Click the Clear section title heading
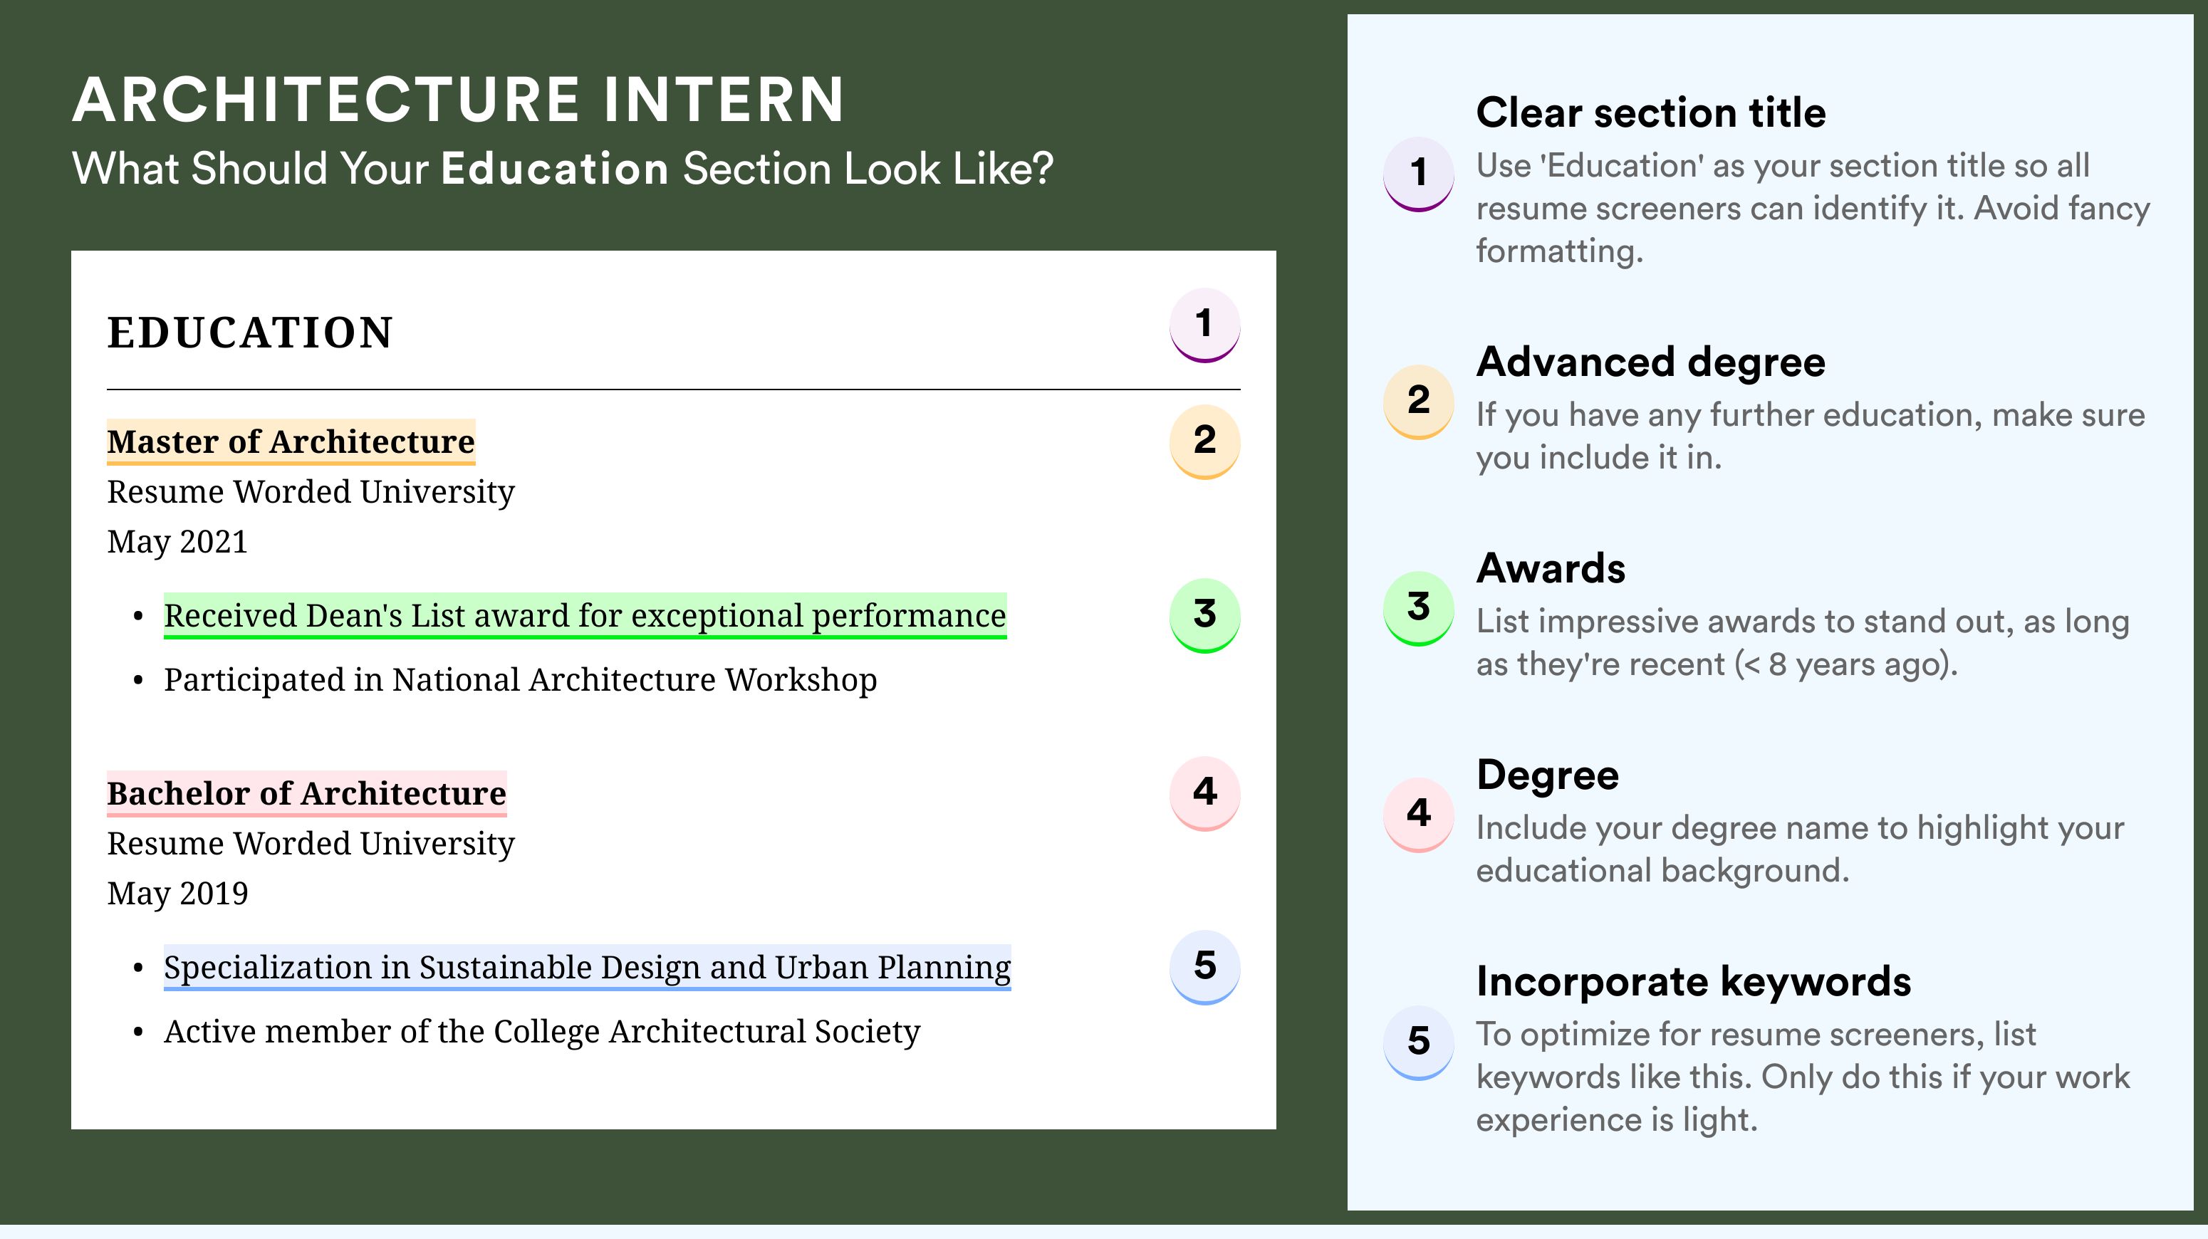The image size is (2208, 1239). [x=1651, y=113]
